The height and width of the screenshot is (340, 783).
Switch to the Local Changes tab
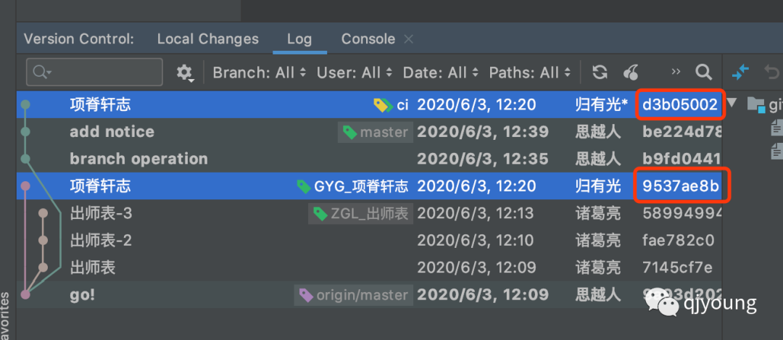tap(208, 39)
